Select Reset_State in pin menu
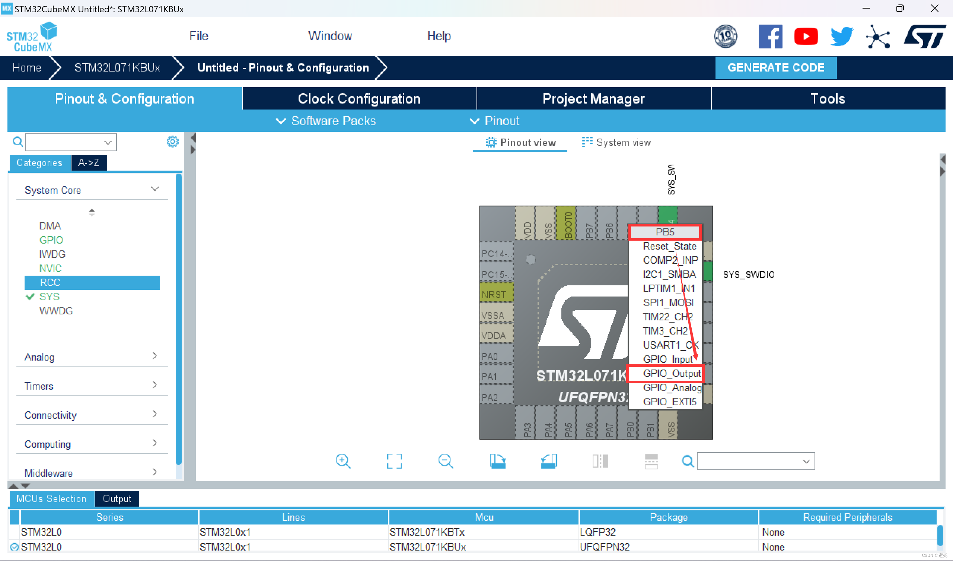This screenshot has width=953, height=561. click(x=665, y=246)
